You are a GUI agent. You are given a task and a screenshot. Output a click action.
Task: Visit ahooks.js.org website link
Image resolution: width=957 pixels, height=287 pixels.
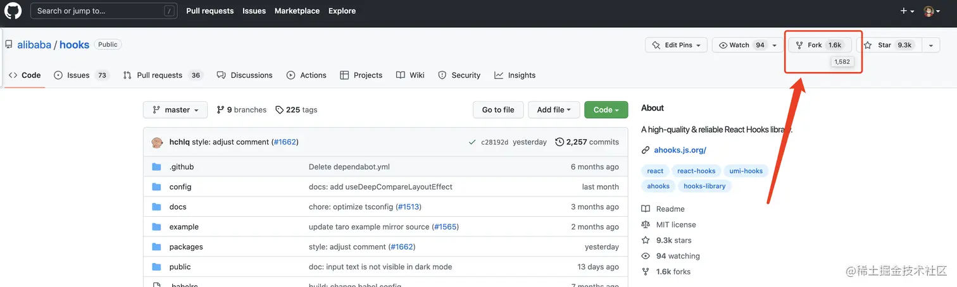click(680, 150)
